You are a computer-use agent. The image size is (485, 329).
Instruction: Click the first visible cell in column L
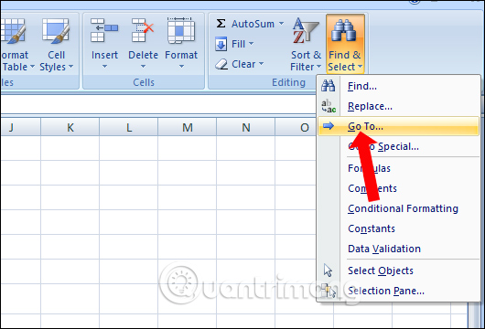pyautogui.click(x=128, y=148)
